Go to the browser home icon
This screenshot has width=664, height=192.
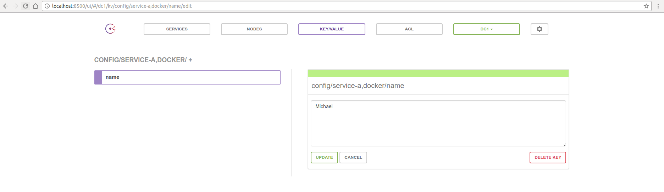(35, 6)
